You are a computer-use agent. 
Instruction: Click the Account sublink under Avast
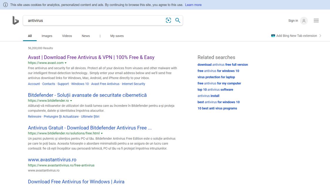tap(34, 84)
